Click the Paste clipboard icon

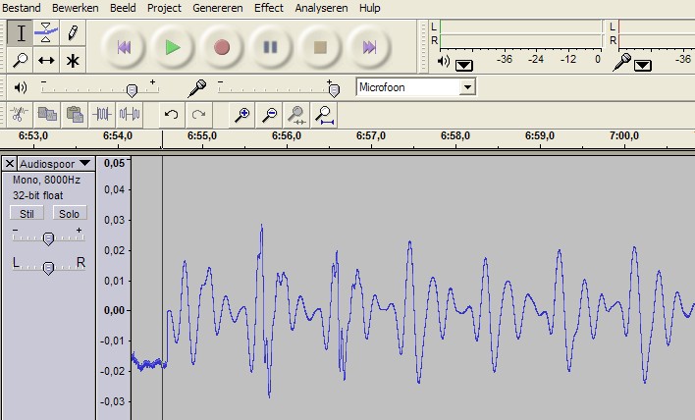[74, 115]
